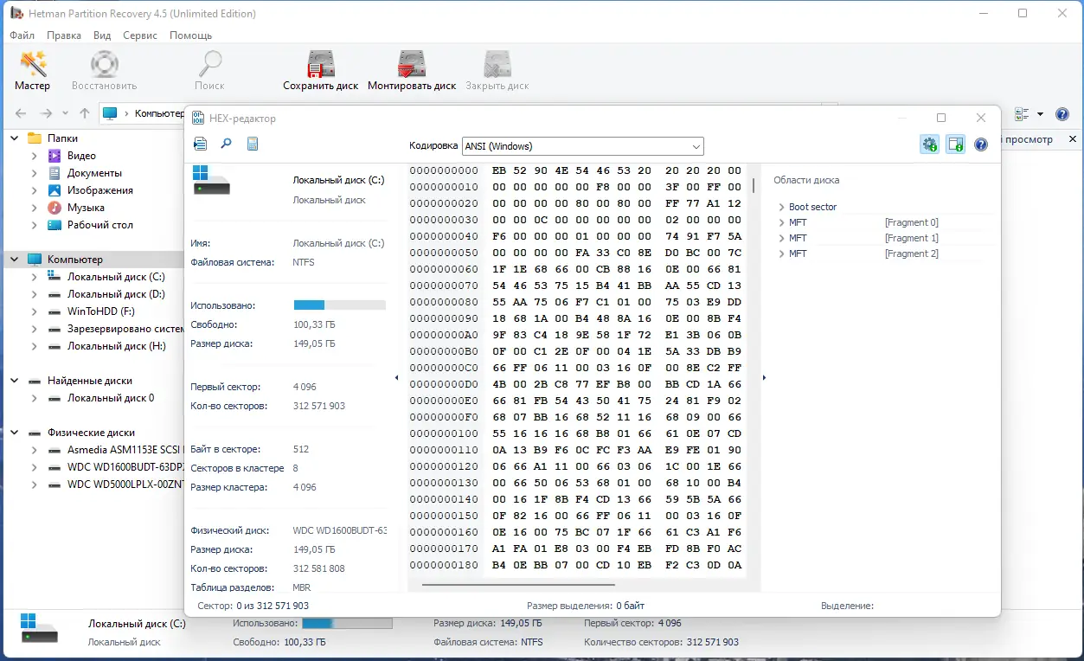Screen dimensions: 1084x661
Task: Click Сохранить диск toolbar icon
Action: tap(321, 71)
